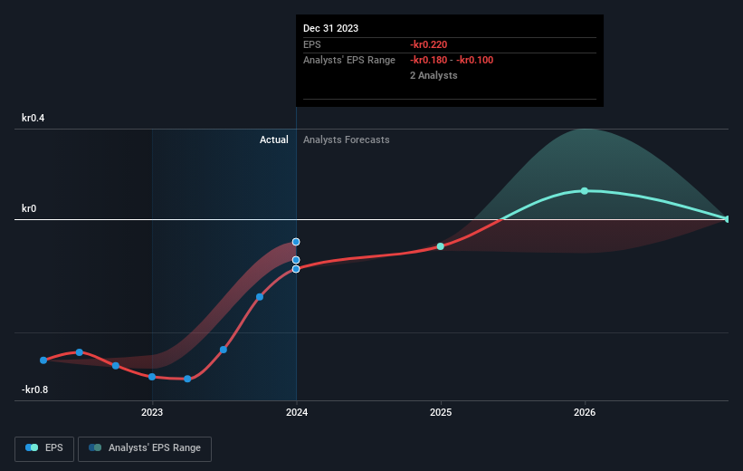Click the 2026 x-axis label

[585, 412]
